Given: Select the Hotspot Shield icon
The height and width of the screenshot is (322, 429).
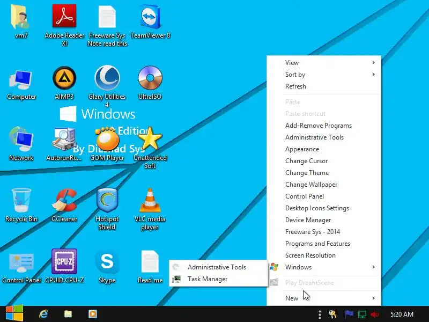Looking at the screenshot, I should [107, 200].
